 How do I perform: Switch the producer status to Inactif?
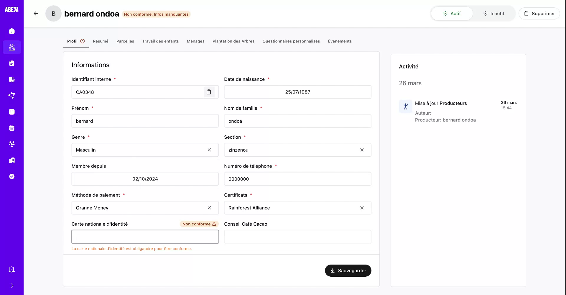pyautogui.click(x=494, y=13)
